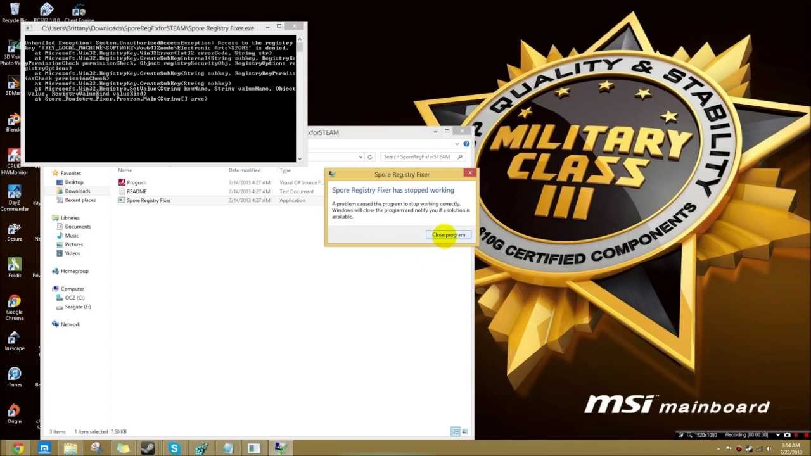
Task: Expand the Explorer ribbon chevron
Action: click(x=457, y=144)
